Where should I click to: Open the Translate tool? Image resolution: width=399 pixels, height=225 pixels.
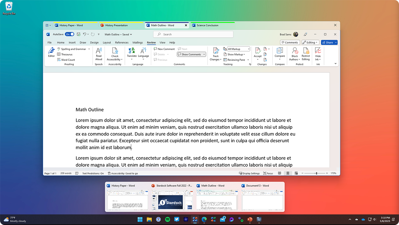(132, 54)
